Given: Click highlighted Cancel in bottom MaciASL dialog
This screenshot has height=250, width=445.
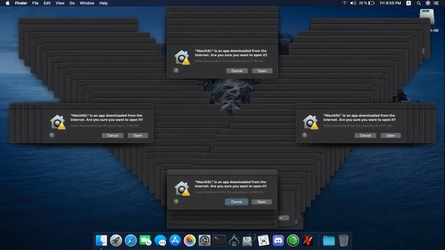Looking at the screenshot, I should pos(236,202).
